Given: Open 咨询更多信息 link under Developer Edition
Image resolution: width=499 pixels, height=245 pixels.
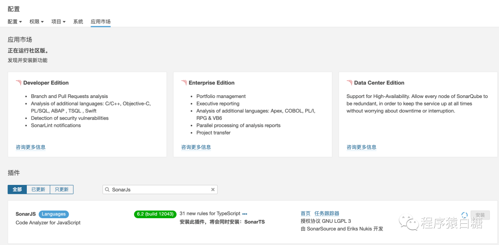Looking at the screenshot, I should click(30, 147).
